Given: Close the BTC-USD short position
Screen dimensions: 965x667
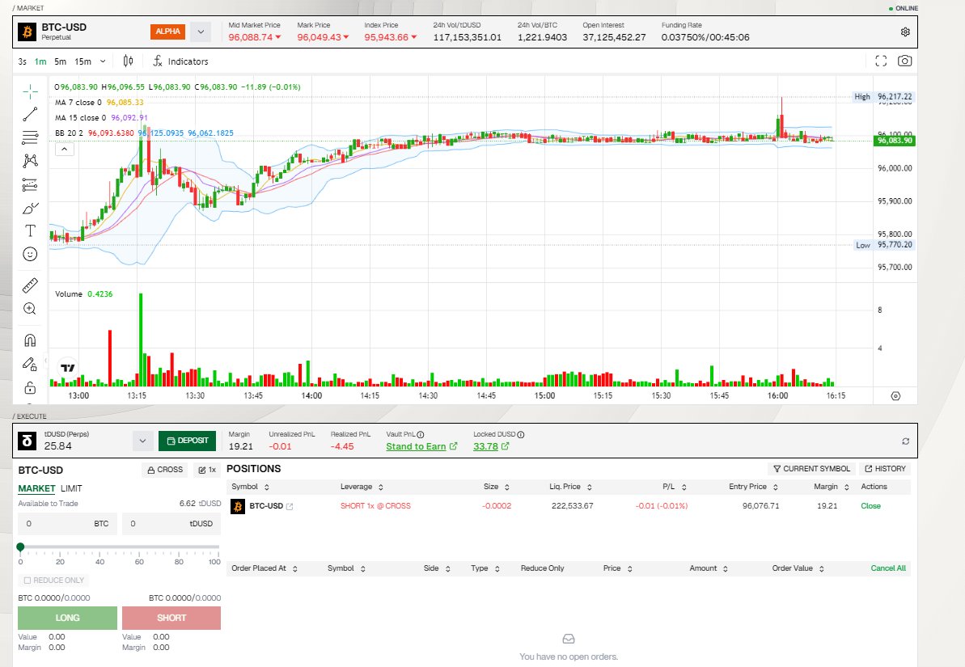Looking at the screenshot, I should click(870, 506).
